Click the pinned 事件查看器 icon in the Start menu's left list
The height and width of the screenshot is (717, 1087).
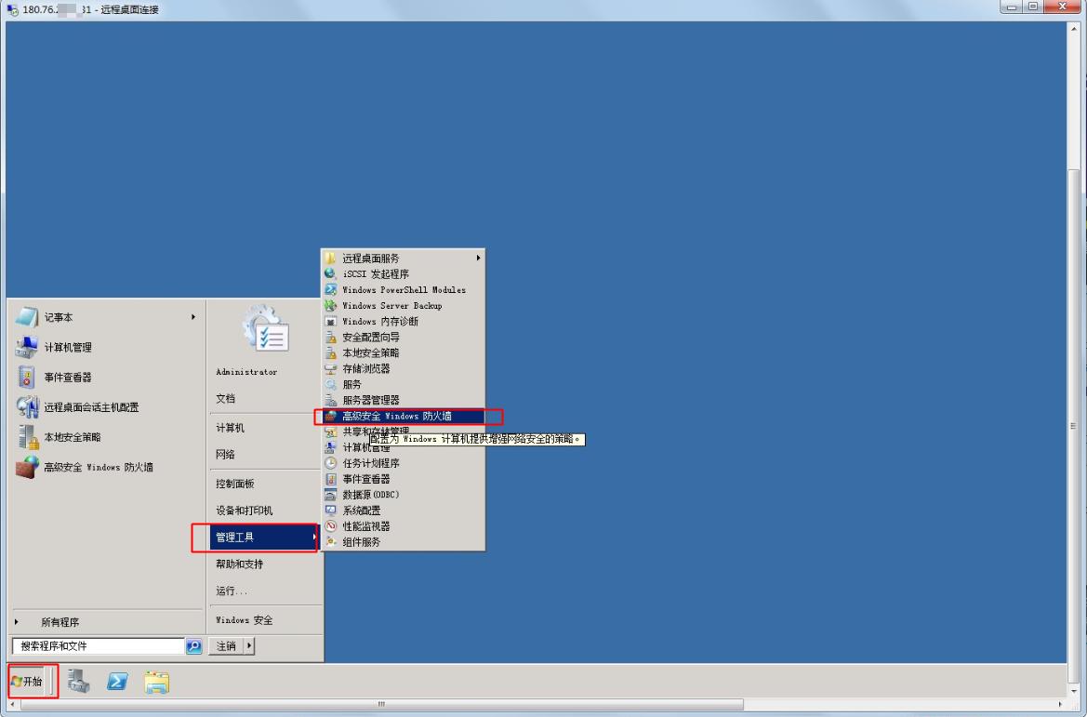pyautogui.click(x=26, y=378)
